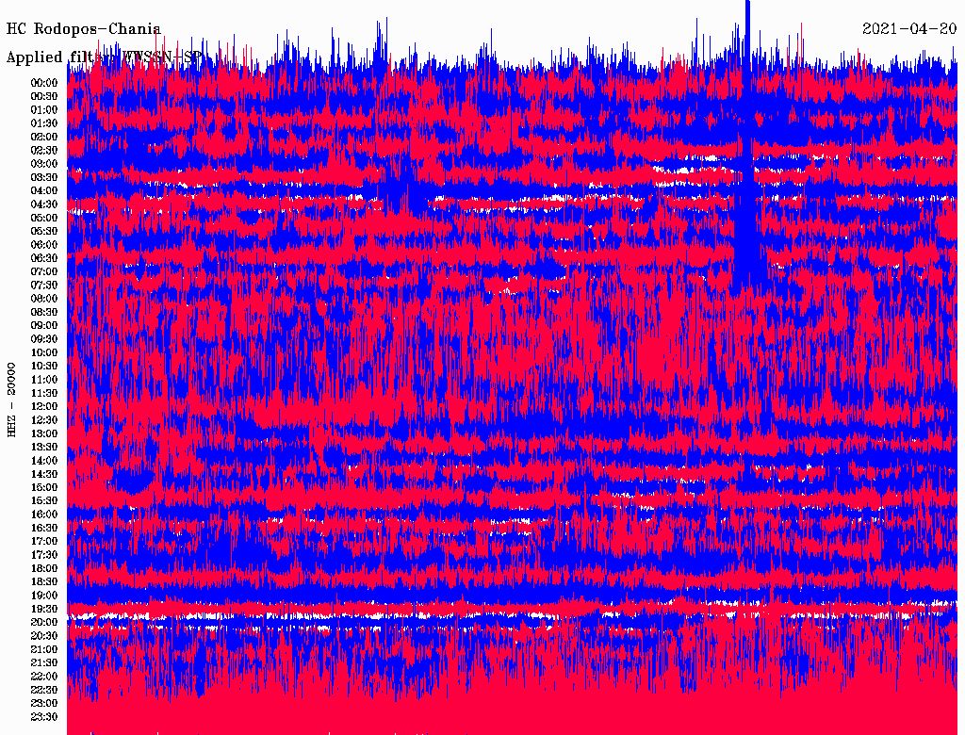
Task: Select the 14:00 time row label
Action: [44, 461]
